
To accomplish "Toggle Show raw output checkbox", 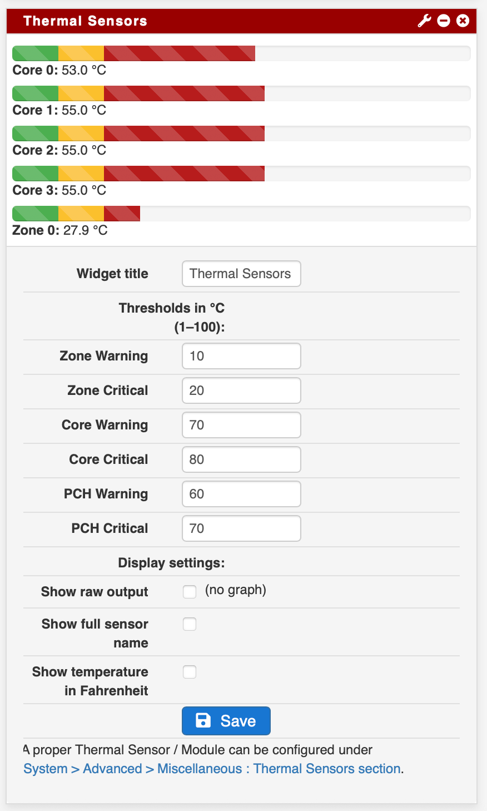I will (x=190, y=592).
